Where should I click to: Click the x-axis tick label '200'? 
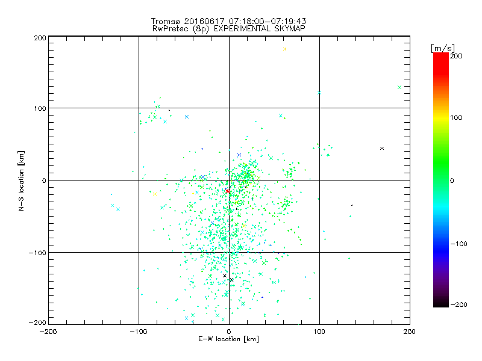[x=410, y=332]
